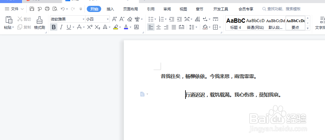Click the Save icon in quick toolbar
This screenshot has height=140, width=325.
32,9
